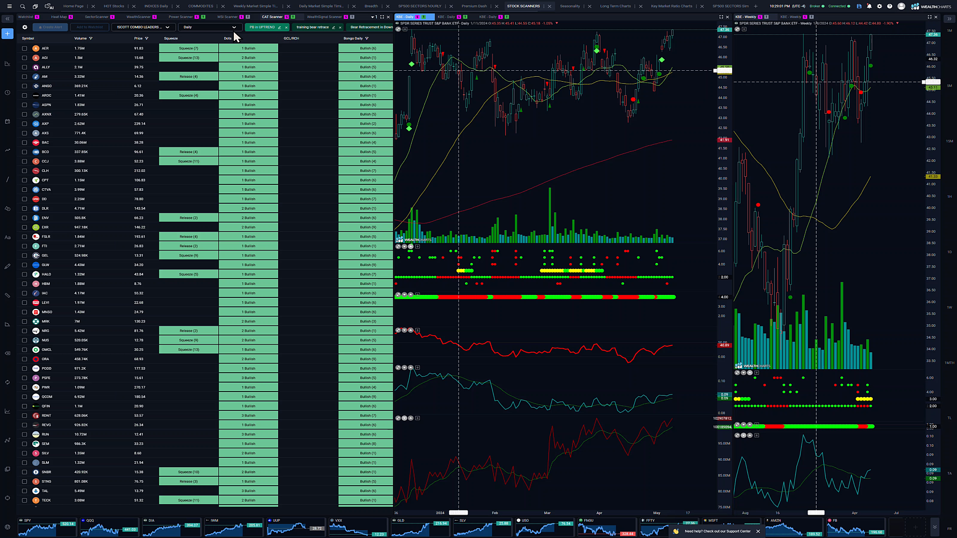This screenshot has width=957, height=538.
Task: Tick the checkbox for AER row
Action: (24, 48)
